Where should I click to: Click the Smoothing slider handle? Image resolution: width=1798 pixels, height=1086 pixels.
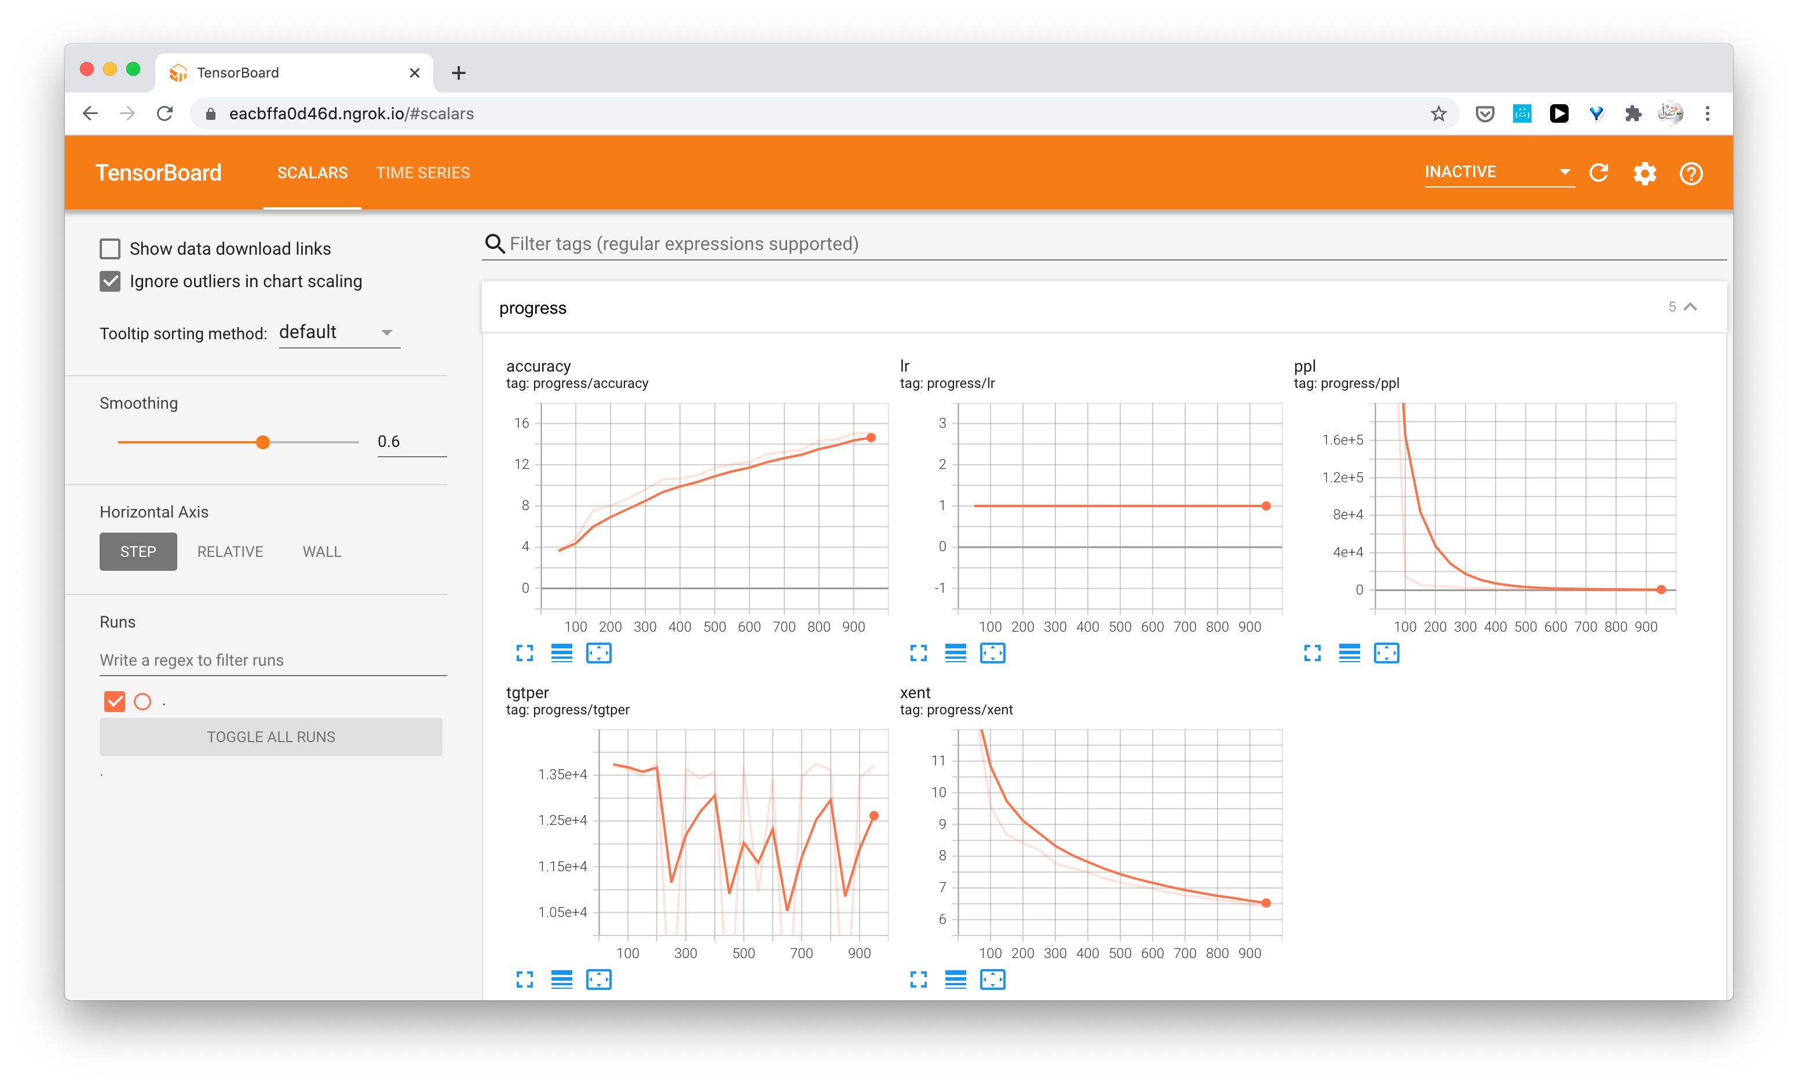point(264,442)
